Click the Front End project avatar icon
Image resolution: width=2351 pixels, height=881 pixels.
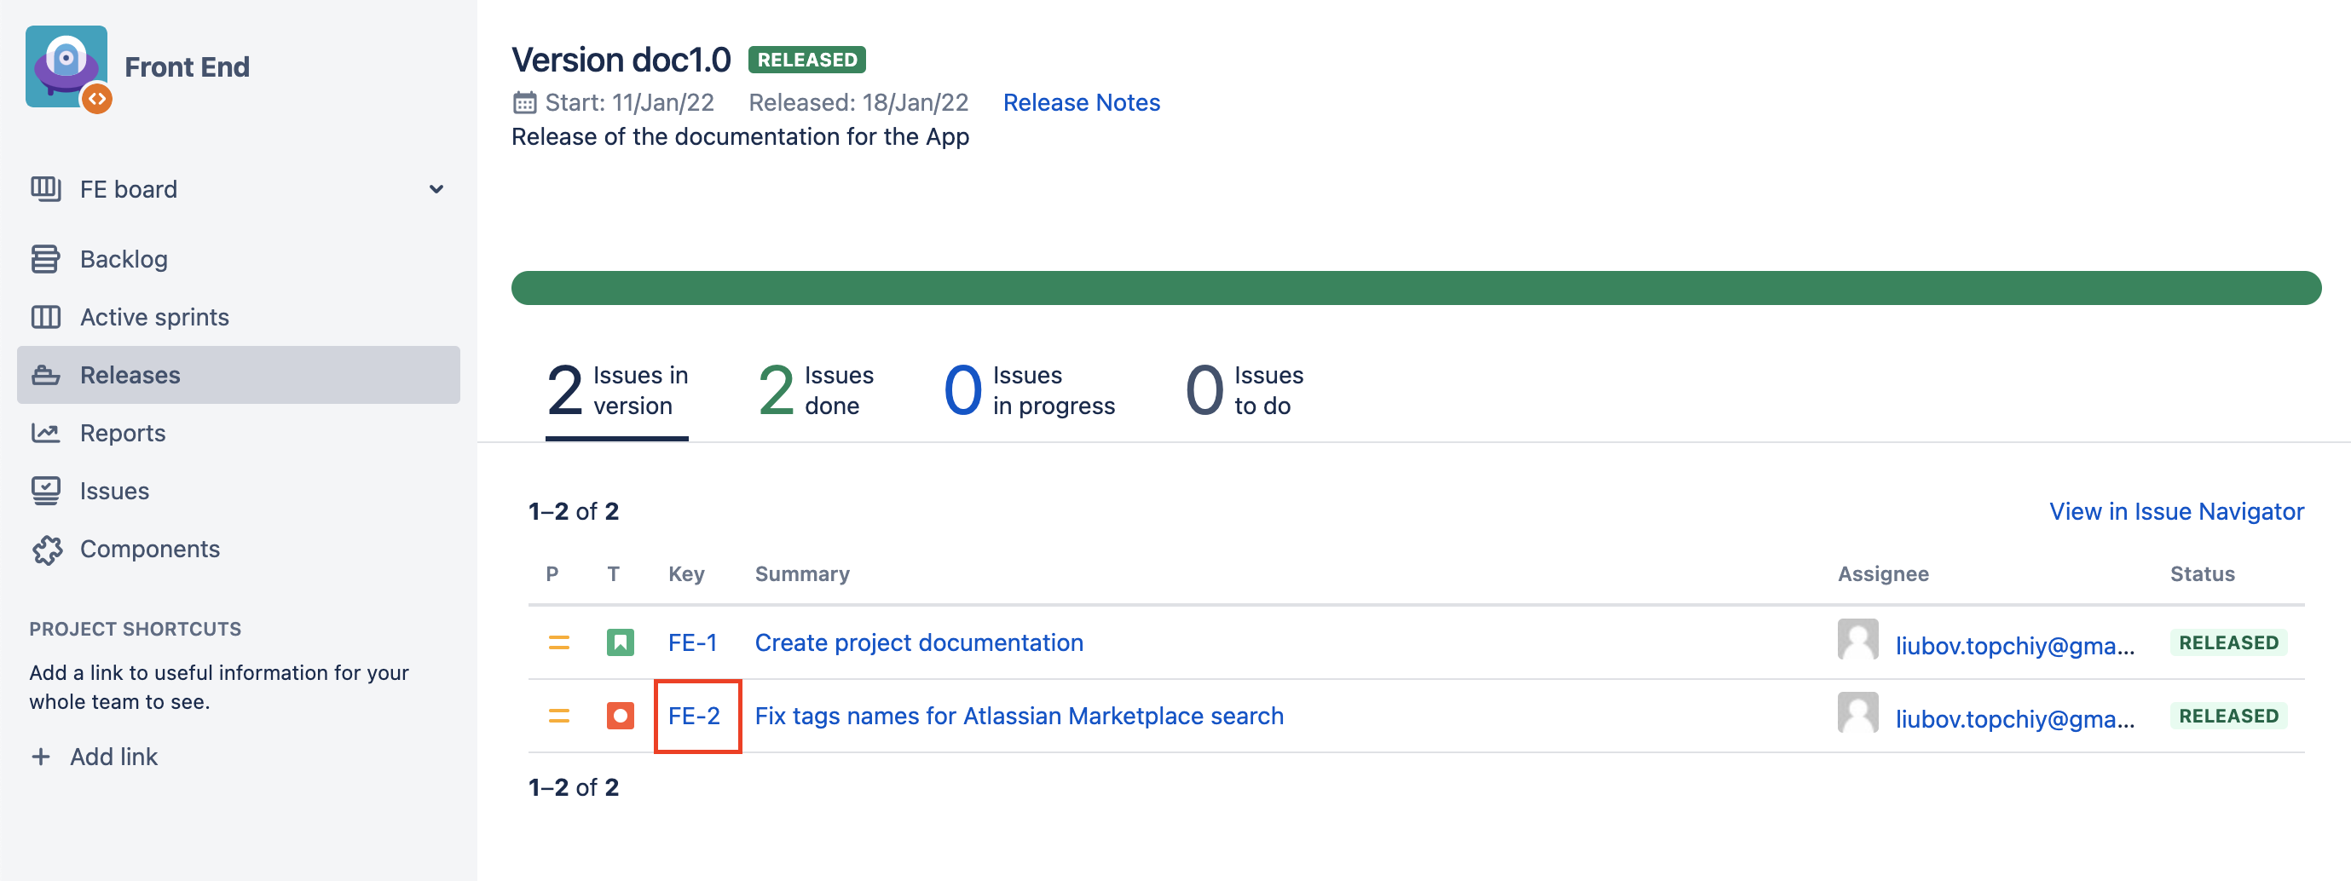pyautogui.click(x=66, y=67)
